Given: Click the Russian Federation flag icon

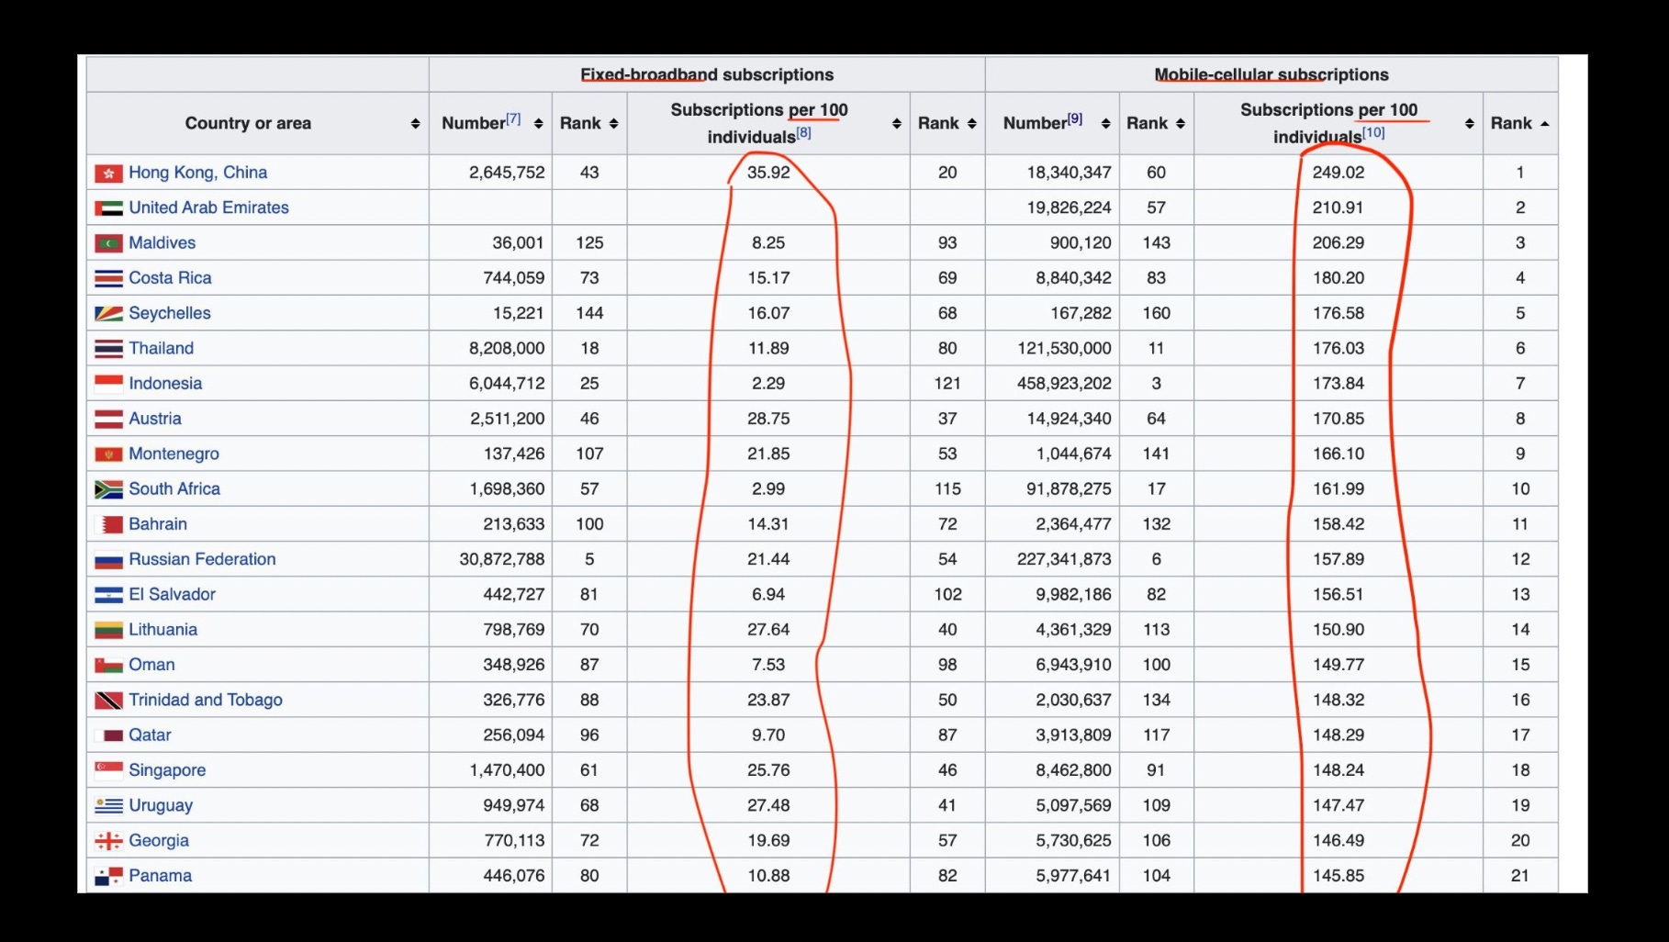Looking at the screenshot, I should click(x=108, y=560).
